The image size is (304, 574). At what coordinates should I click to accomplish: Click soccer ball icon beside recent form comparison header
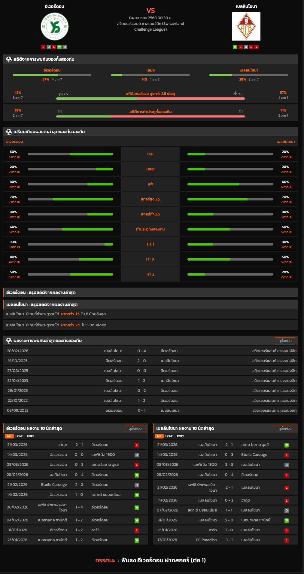(9, 132)
